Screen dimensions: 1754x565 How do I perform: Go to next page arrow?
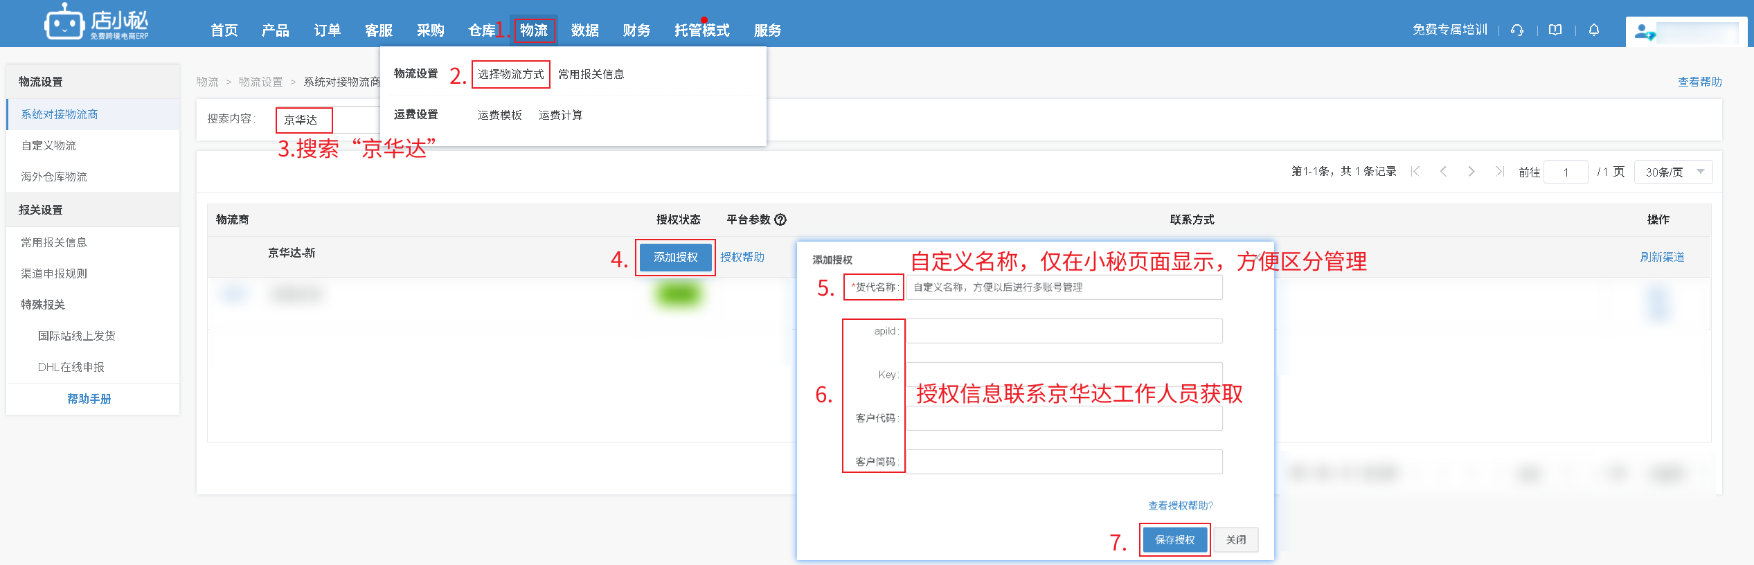click(x=1471, y=172)
